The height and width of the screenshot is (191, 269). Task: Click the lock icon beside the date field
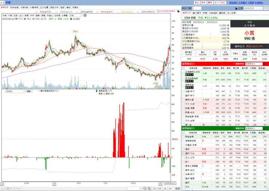click(236, 8)
